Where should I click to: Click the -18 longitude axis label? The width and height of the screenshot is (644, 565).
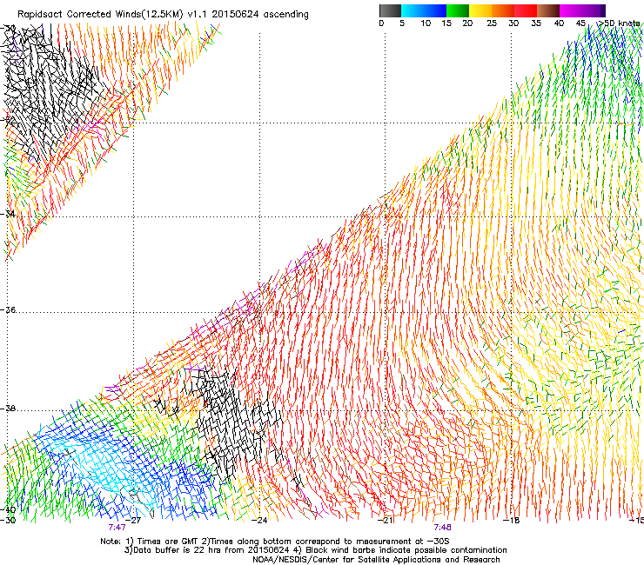[x=512, y=521]
